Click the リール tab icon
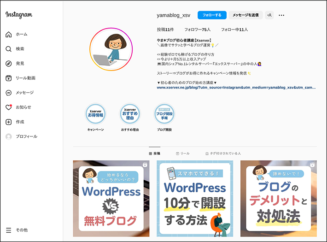Image resolution: width=327 pixels, height=242 pixels. pos(177,153)
